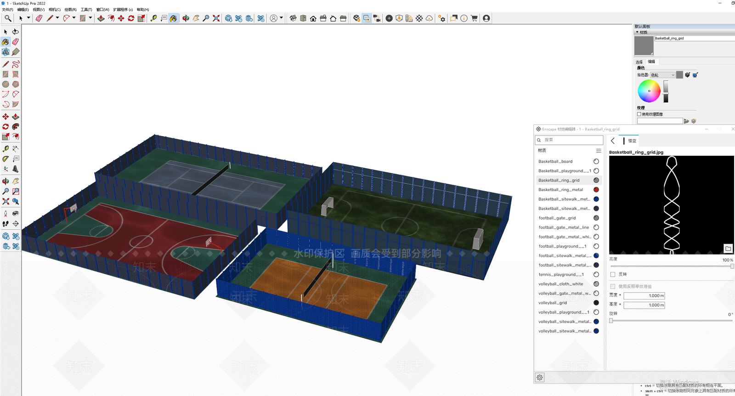Click the match color on screen icon
Image resolution: width=735 pixels, height=396 pixels.
point(695,75)
